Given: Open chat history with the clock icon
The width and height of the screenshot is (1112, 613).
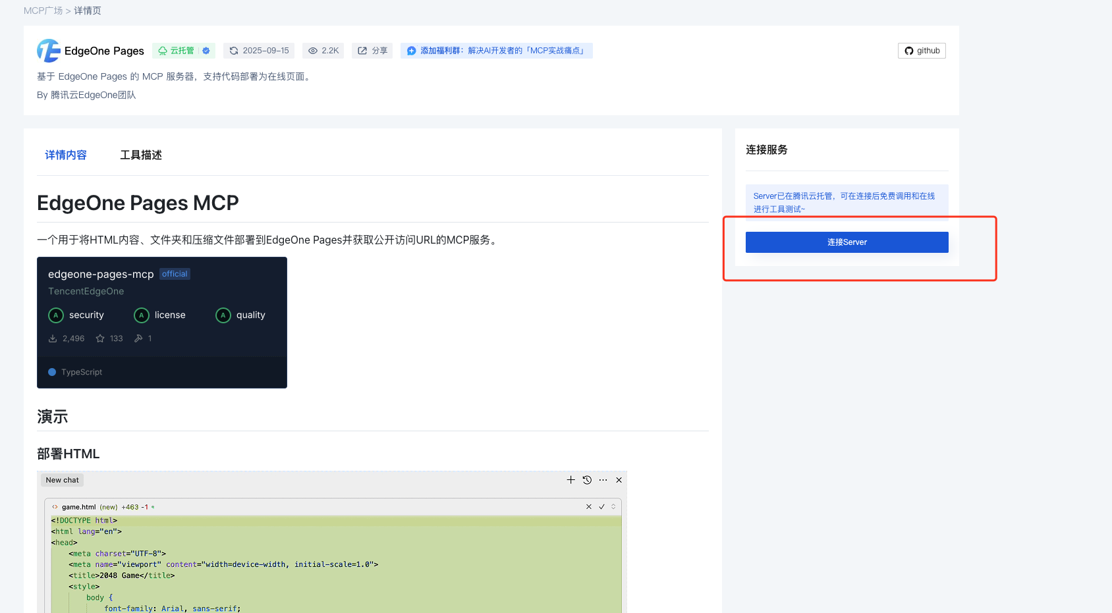Looking at the screenshot, I should [587, 480].
